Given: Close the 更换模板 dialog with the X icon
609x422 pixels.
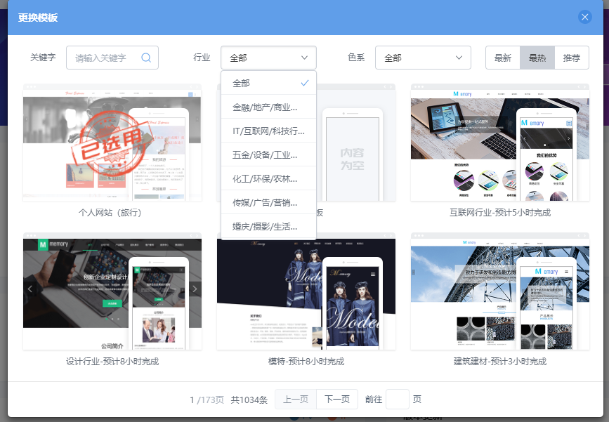Looking at the screenshot, I should 584,17.
